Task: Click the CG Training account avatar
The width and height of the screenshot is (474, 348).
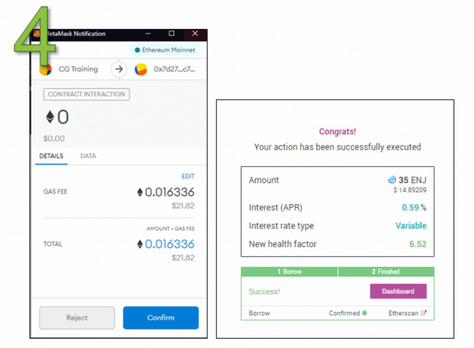Action: click(46, 69)
